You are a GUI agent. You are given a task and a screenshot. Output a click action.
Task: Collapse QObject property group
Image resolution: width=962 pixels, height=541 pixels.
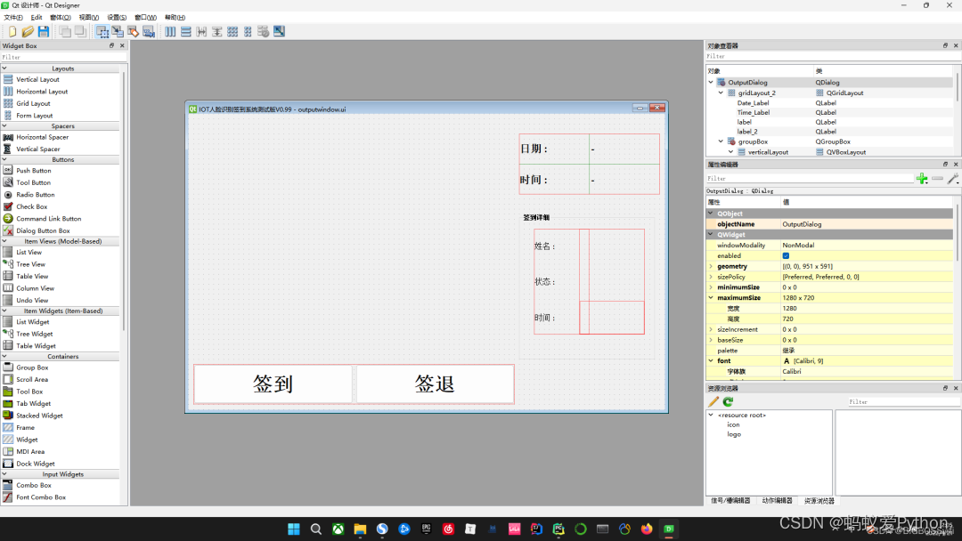click(x=711, y=214)
